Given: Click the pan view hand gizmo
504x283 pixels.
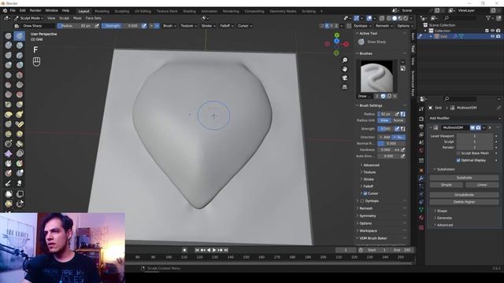Looking at the screenshot, I should click(x=345, y=69).
